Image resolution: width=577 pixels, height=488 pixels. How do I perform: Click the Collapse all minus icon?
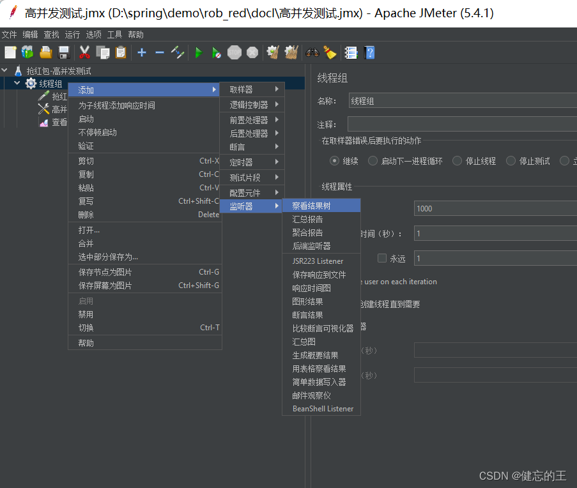pyautogui.click(x=159, y=52)
